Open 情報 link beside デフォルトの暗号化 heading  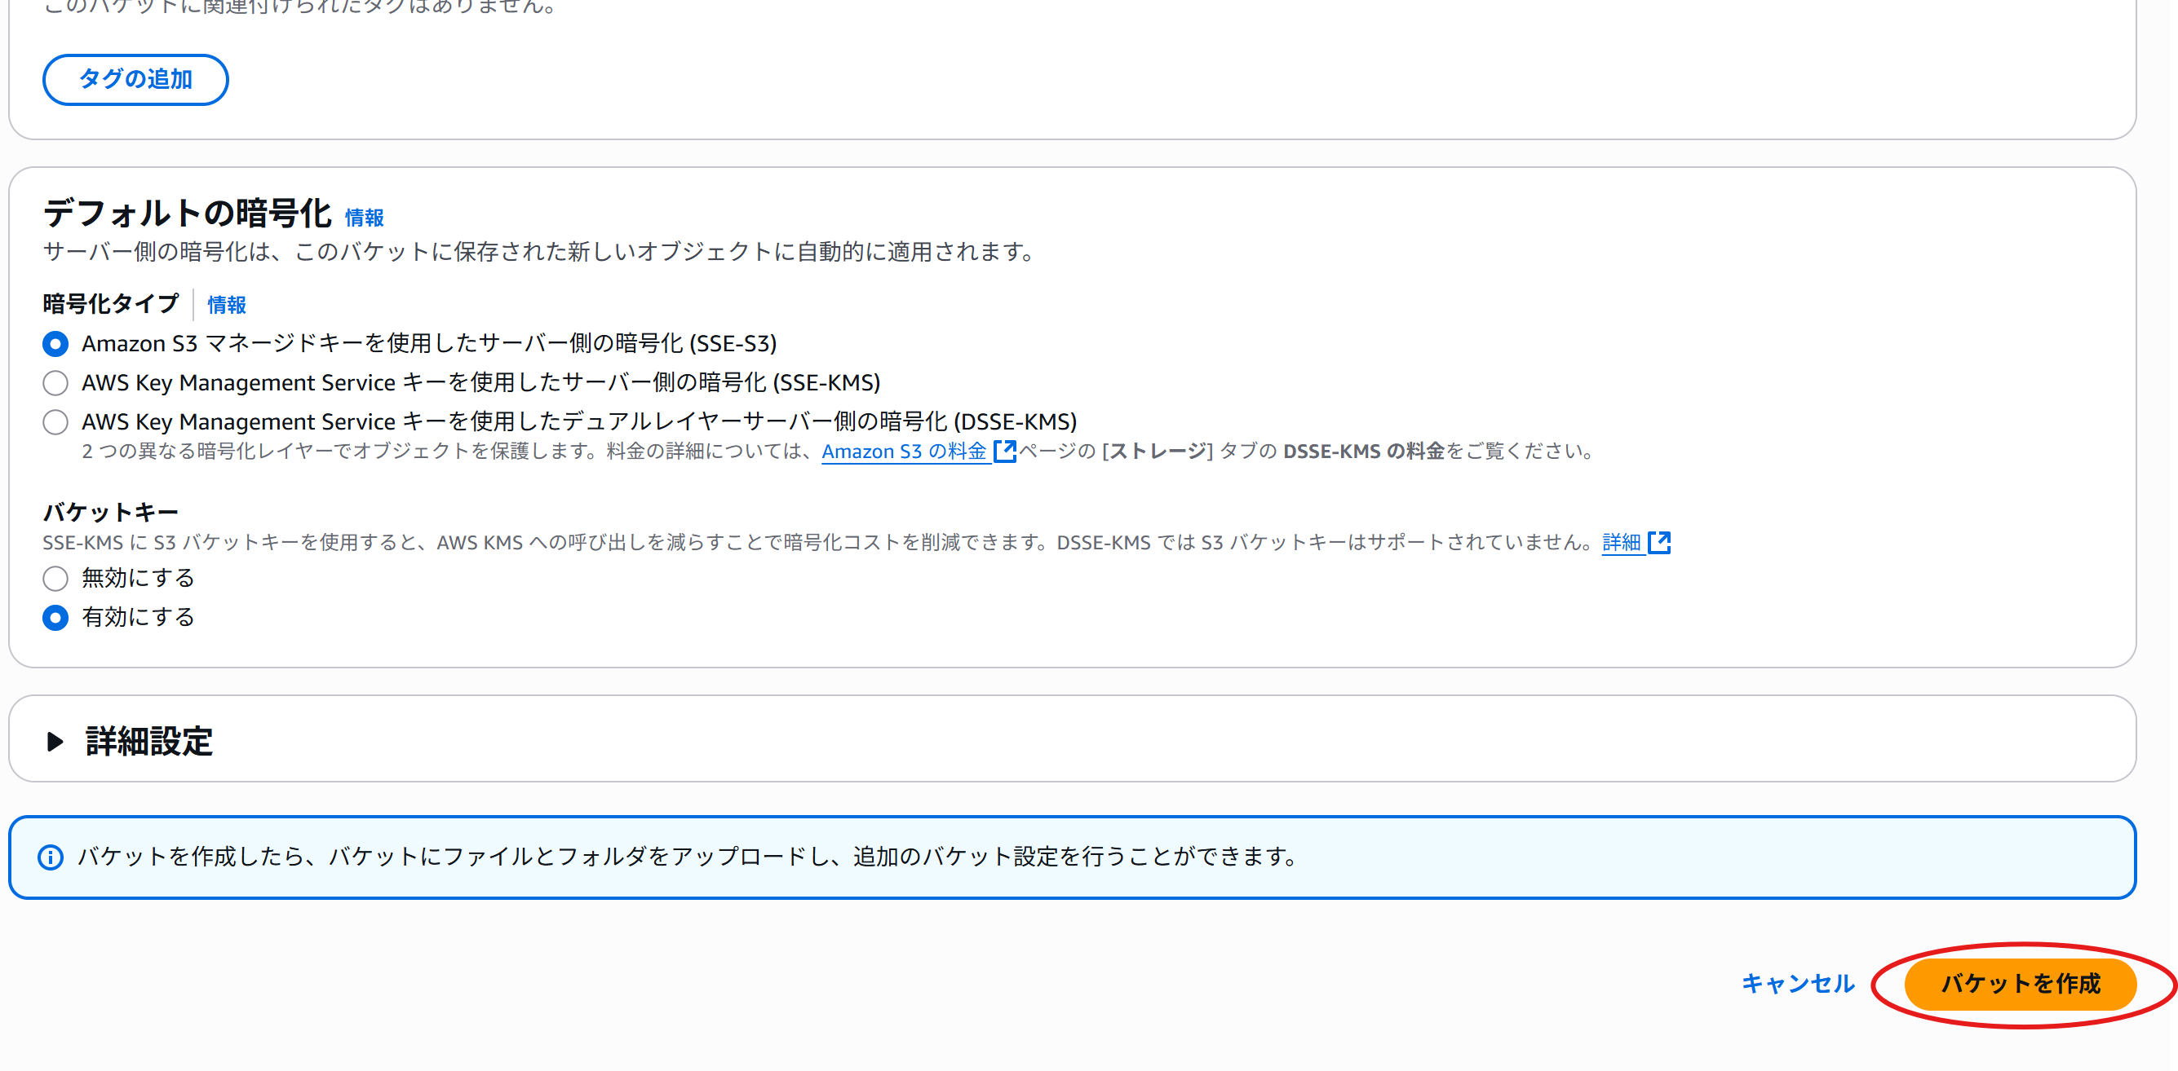[x=365, y=218]
